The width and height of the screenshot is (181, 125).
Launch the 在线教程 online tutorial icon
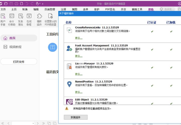point(29,16)
